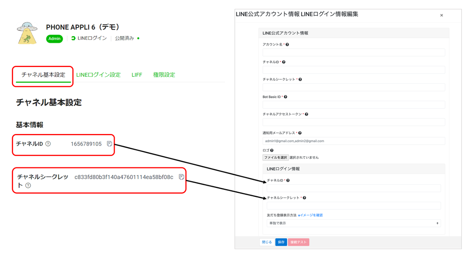This screenshot has width=467, height=255.
Task: Show help tooltip for チャネルシークレット in 公式アカウント情報
Action: [300, 79]
